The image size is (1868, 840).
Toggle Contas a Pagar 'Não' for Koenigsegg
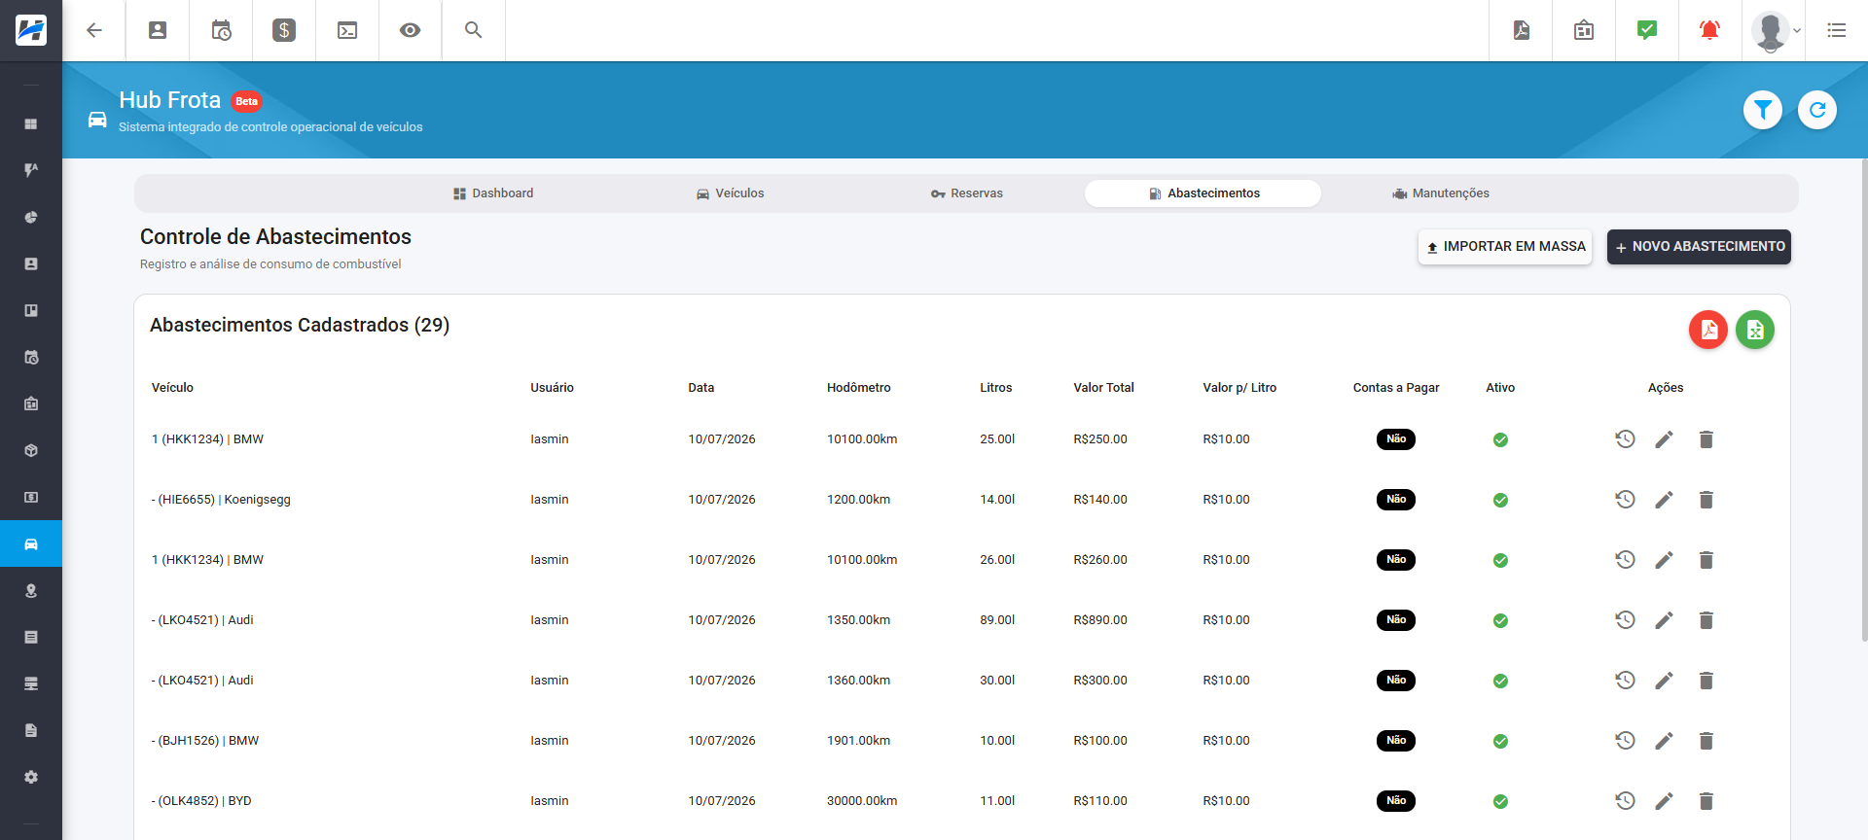(1395, 500)
